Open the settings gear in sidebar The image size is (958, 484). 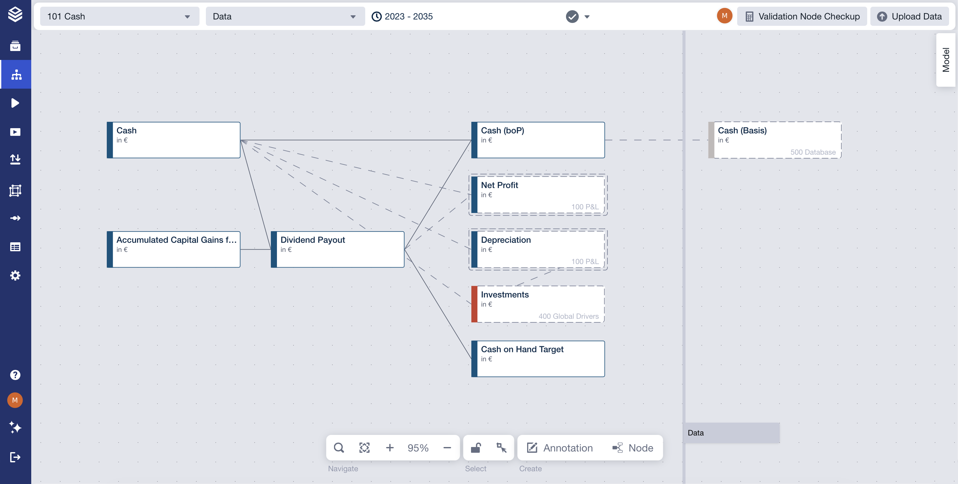(x=15, y=276)
